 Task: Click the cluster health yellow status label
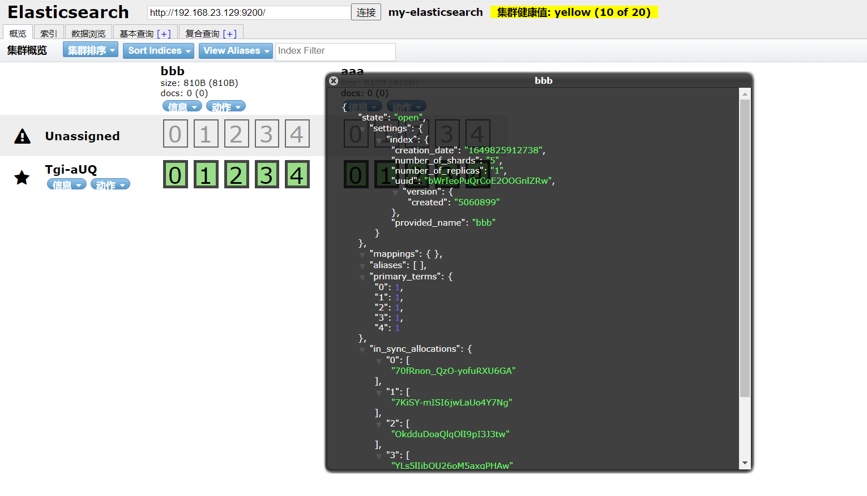[574, 12]
